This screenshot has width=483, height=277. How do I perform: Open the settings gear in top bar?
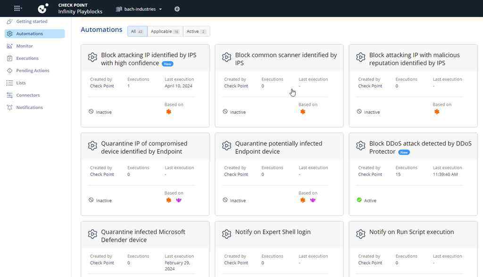tap(177, 9)
